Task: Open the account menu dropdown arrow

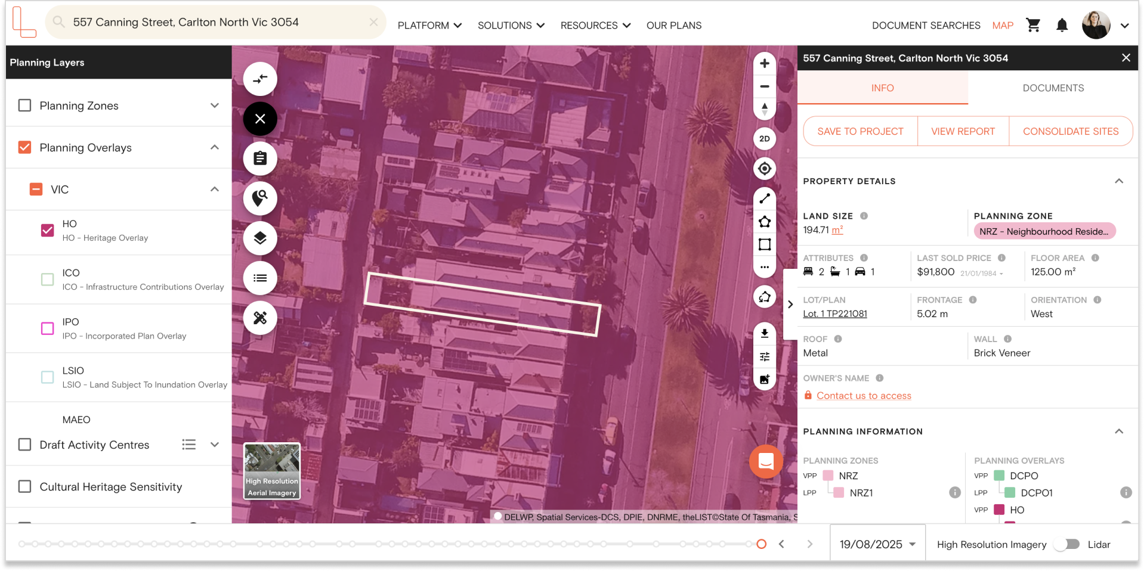Action: pyautogui.click(x=1125, y=26)
